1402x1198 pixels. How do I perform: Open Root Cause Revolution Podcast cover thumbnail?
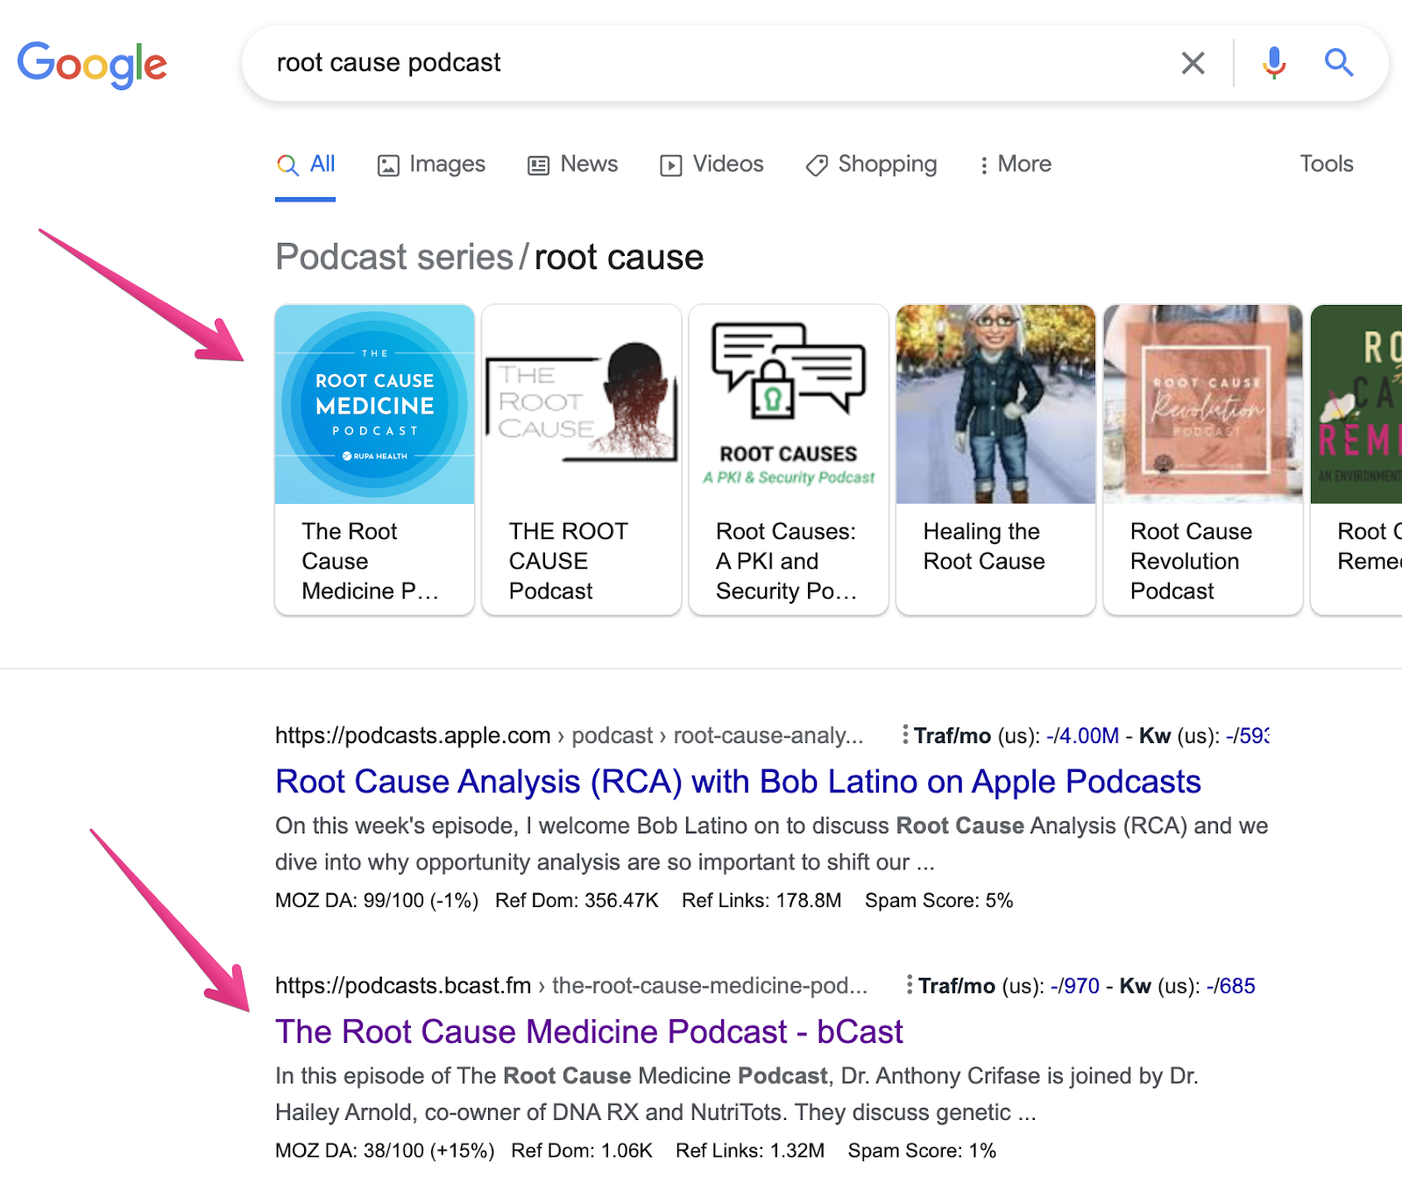click(x=1203, y=404)
